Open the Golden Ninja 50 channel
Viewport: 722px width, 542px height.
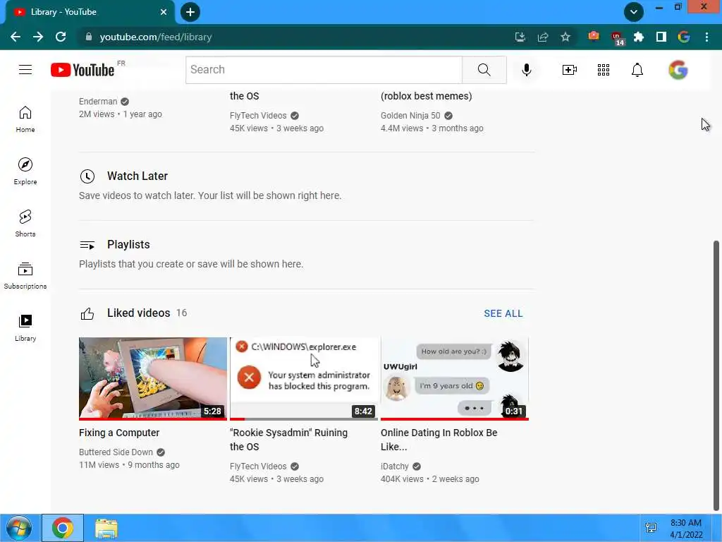point(410,116)
